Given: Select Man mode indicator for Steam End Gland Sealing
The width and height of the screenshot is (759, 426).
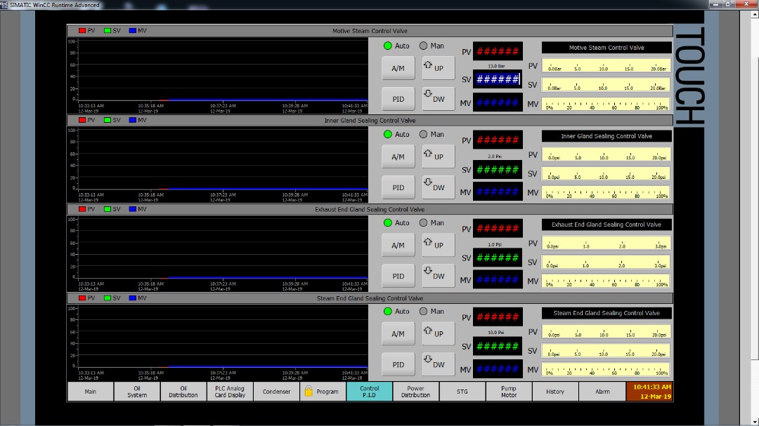Looking at the screenshot, I should pos(423,312).
